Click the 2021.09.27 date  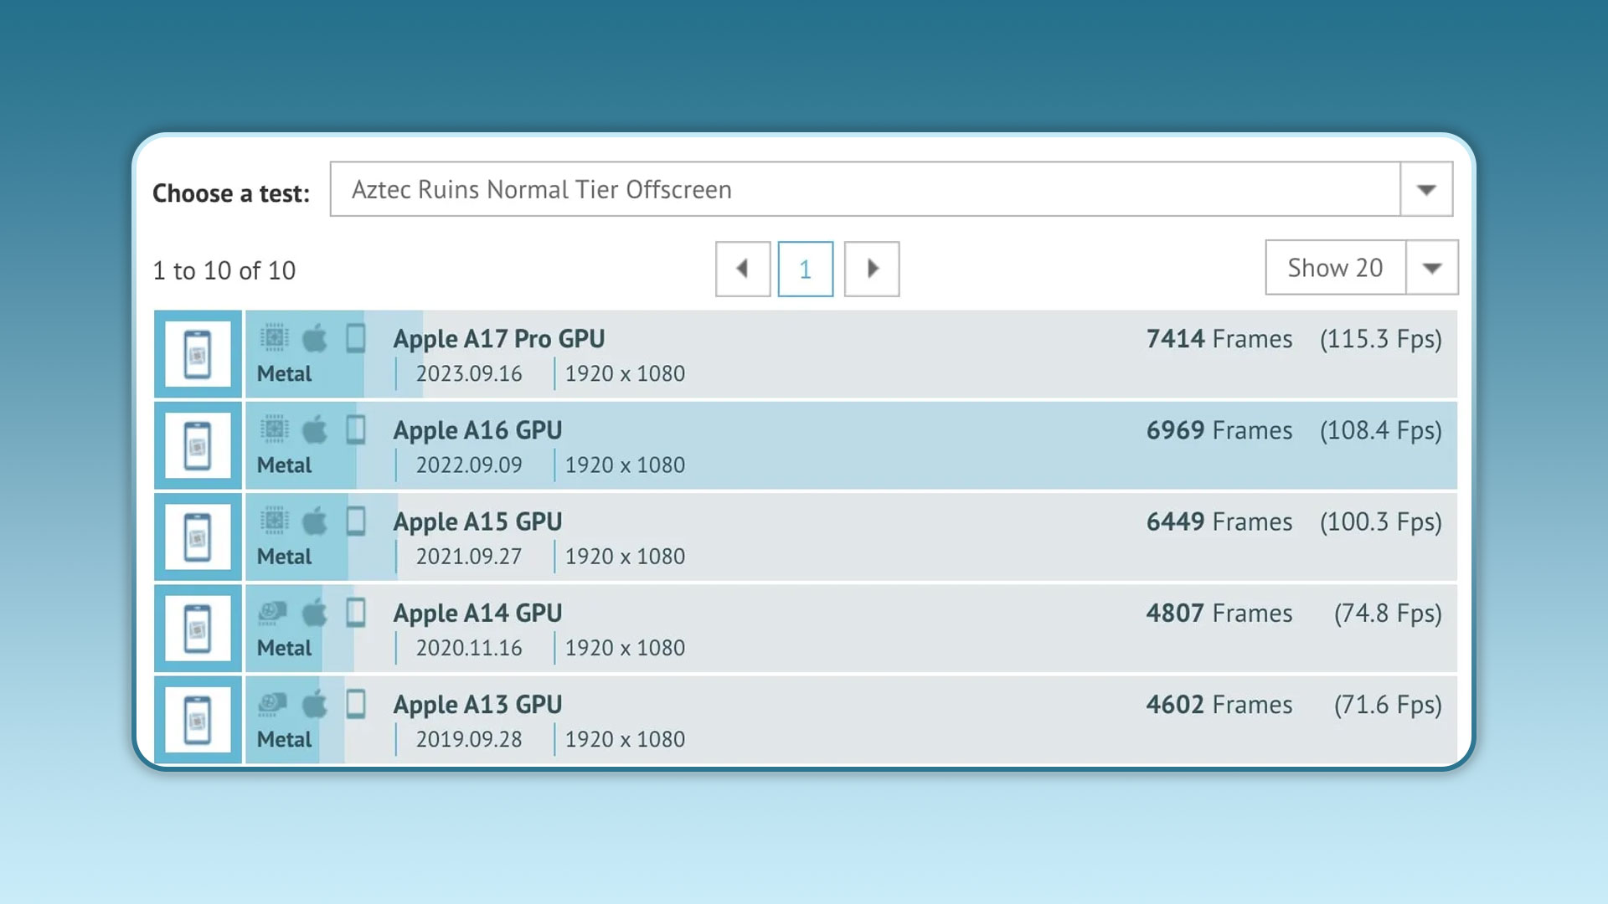(x=469, y=557)
